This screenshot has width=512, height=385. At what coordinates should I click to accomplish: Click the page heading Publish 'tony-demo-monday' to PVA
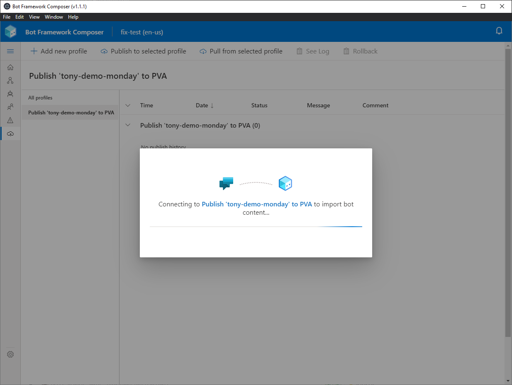tap(98, 76)
